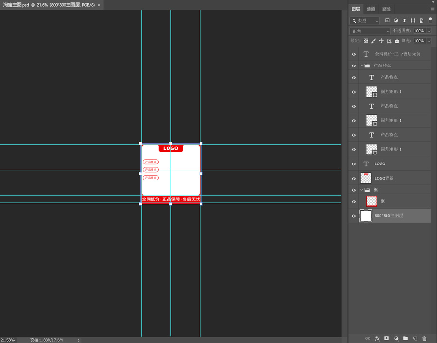The height and width of the screenshot is (343, 437).
Task: Create a new group folder icon
Action: click(x=405, y=338)
